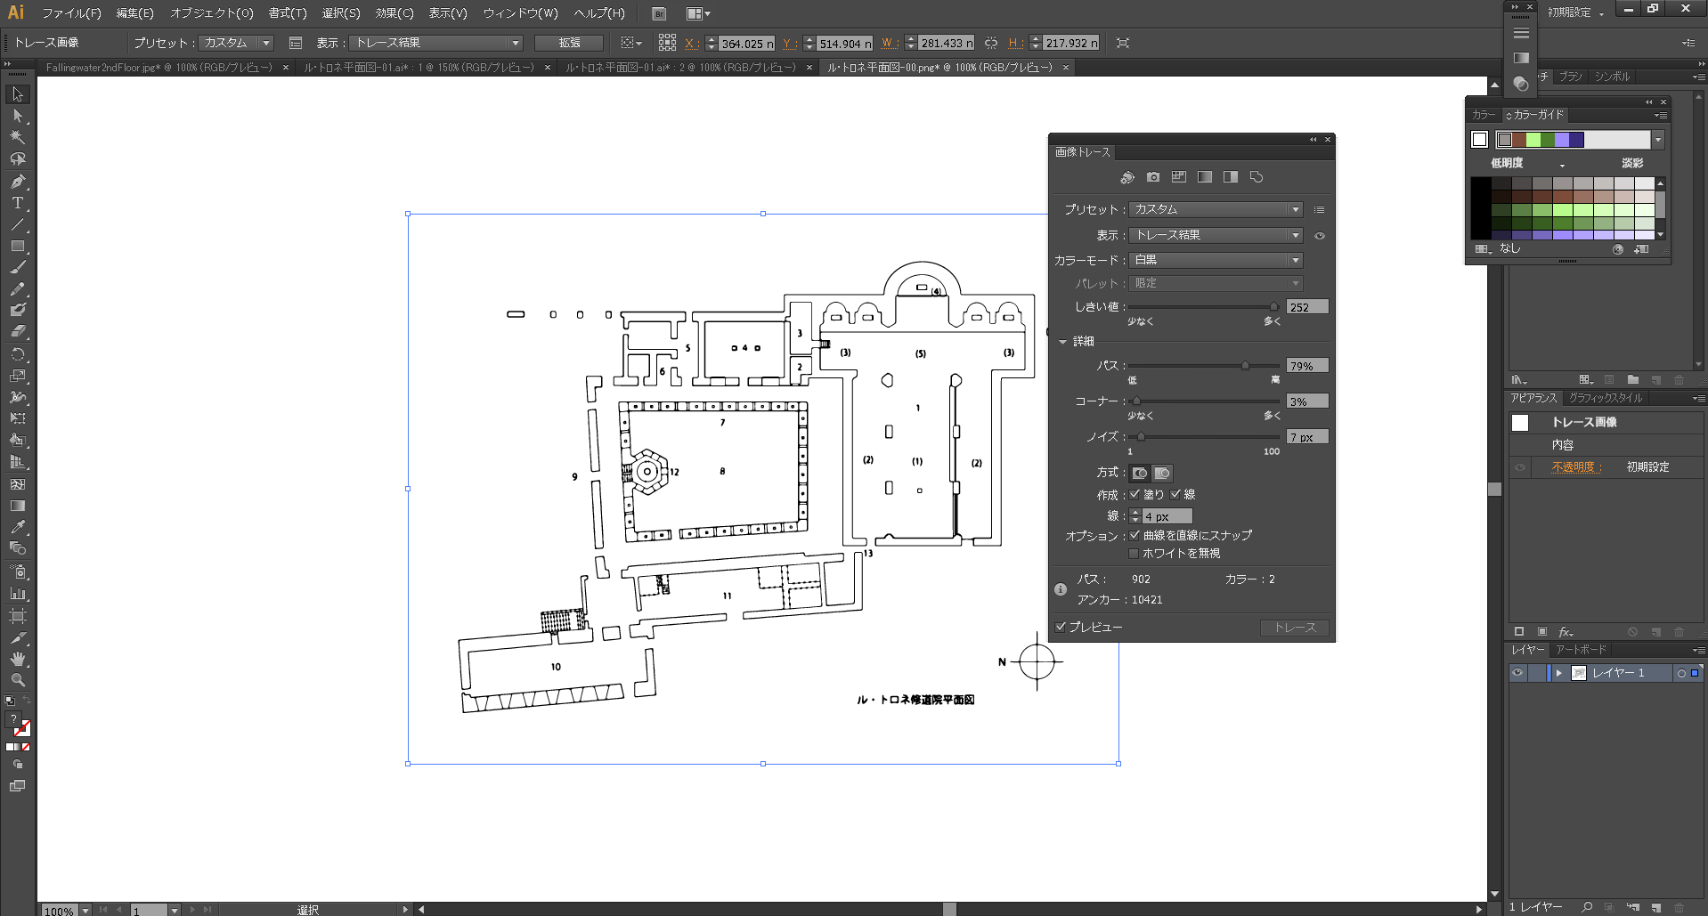Image resolution: width=1708 pixels, height=916 pixels.
Task: Click the High Color camera preset icon
Action: click(x=1153, y=177)
